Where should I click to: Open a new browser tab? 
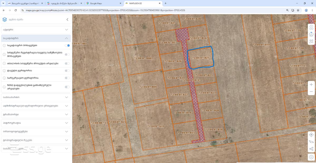165,3
